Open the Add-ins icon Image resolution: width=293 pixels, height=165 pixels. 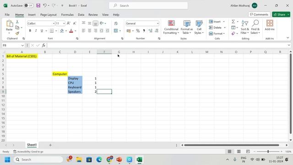click(270, 23)
